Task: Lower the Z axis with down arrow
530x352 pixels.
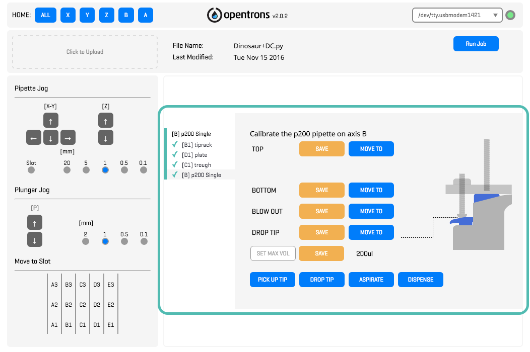Action: pyautogui.click(x=105, y=137)
